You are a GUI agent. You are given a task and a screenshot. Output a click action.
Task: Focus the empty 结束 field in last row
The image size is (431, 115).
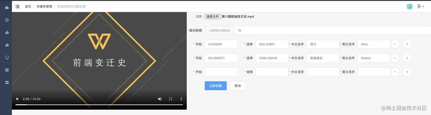[272, 72]
